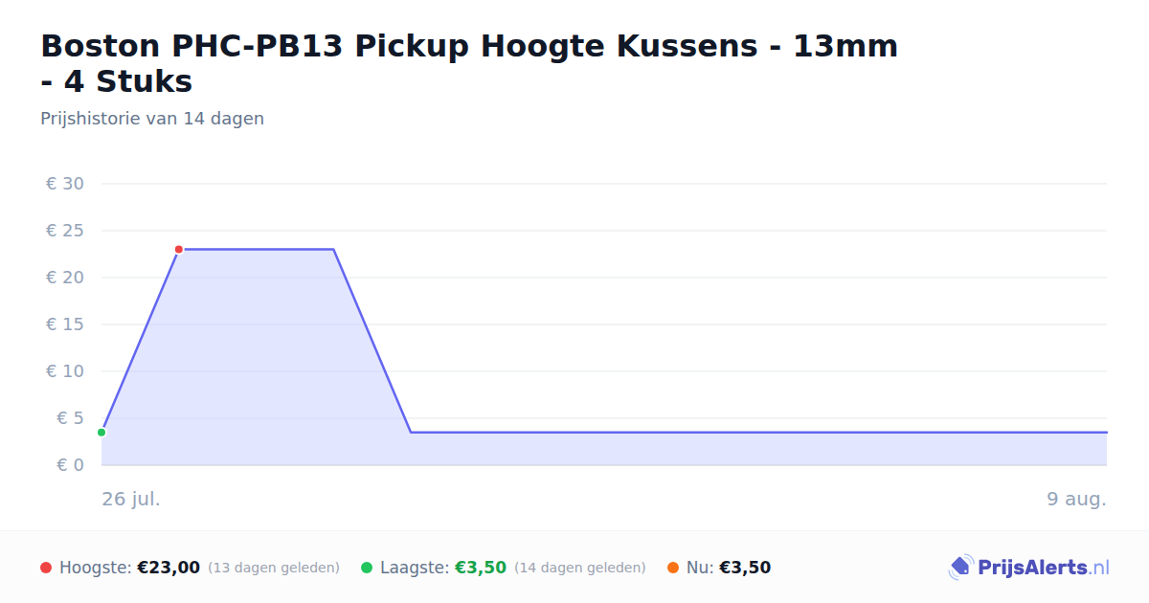The image size is (1149, 603).
Task: Click the orange dot beside Nu
Action: point(673,568)
